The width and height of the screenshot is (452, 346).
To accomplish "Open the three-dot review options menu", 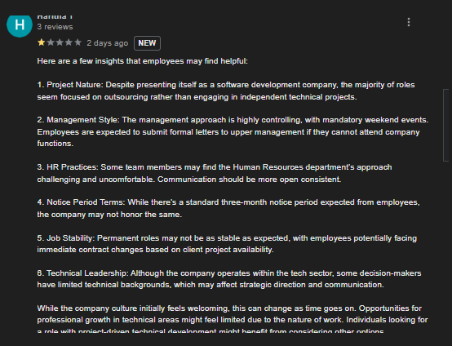I will tap(409, 22).
